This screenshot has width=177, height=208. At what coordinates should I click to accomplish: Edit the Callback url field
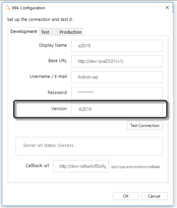81,166
